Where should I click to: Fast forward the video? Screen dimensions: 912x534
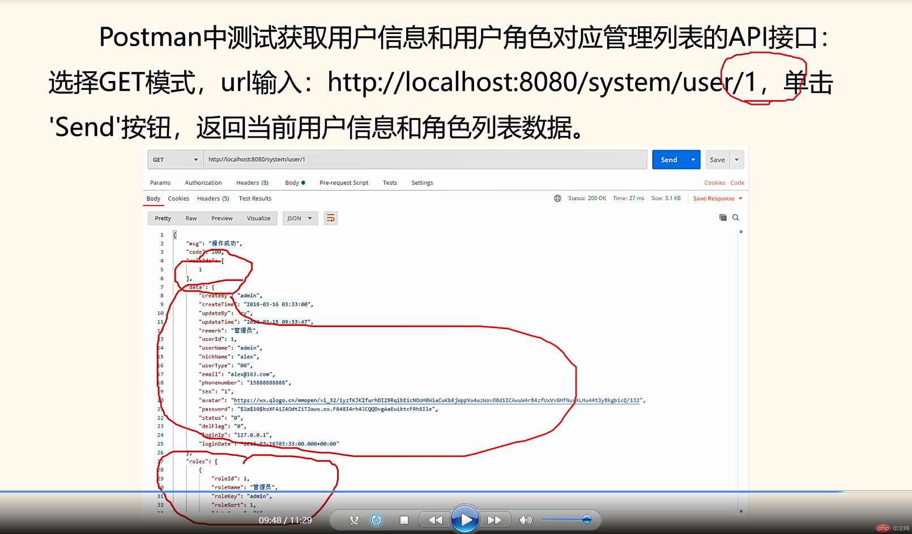click(x=495, y=520)
